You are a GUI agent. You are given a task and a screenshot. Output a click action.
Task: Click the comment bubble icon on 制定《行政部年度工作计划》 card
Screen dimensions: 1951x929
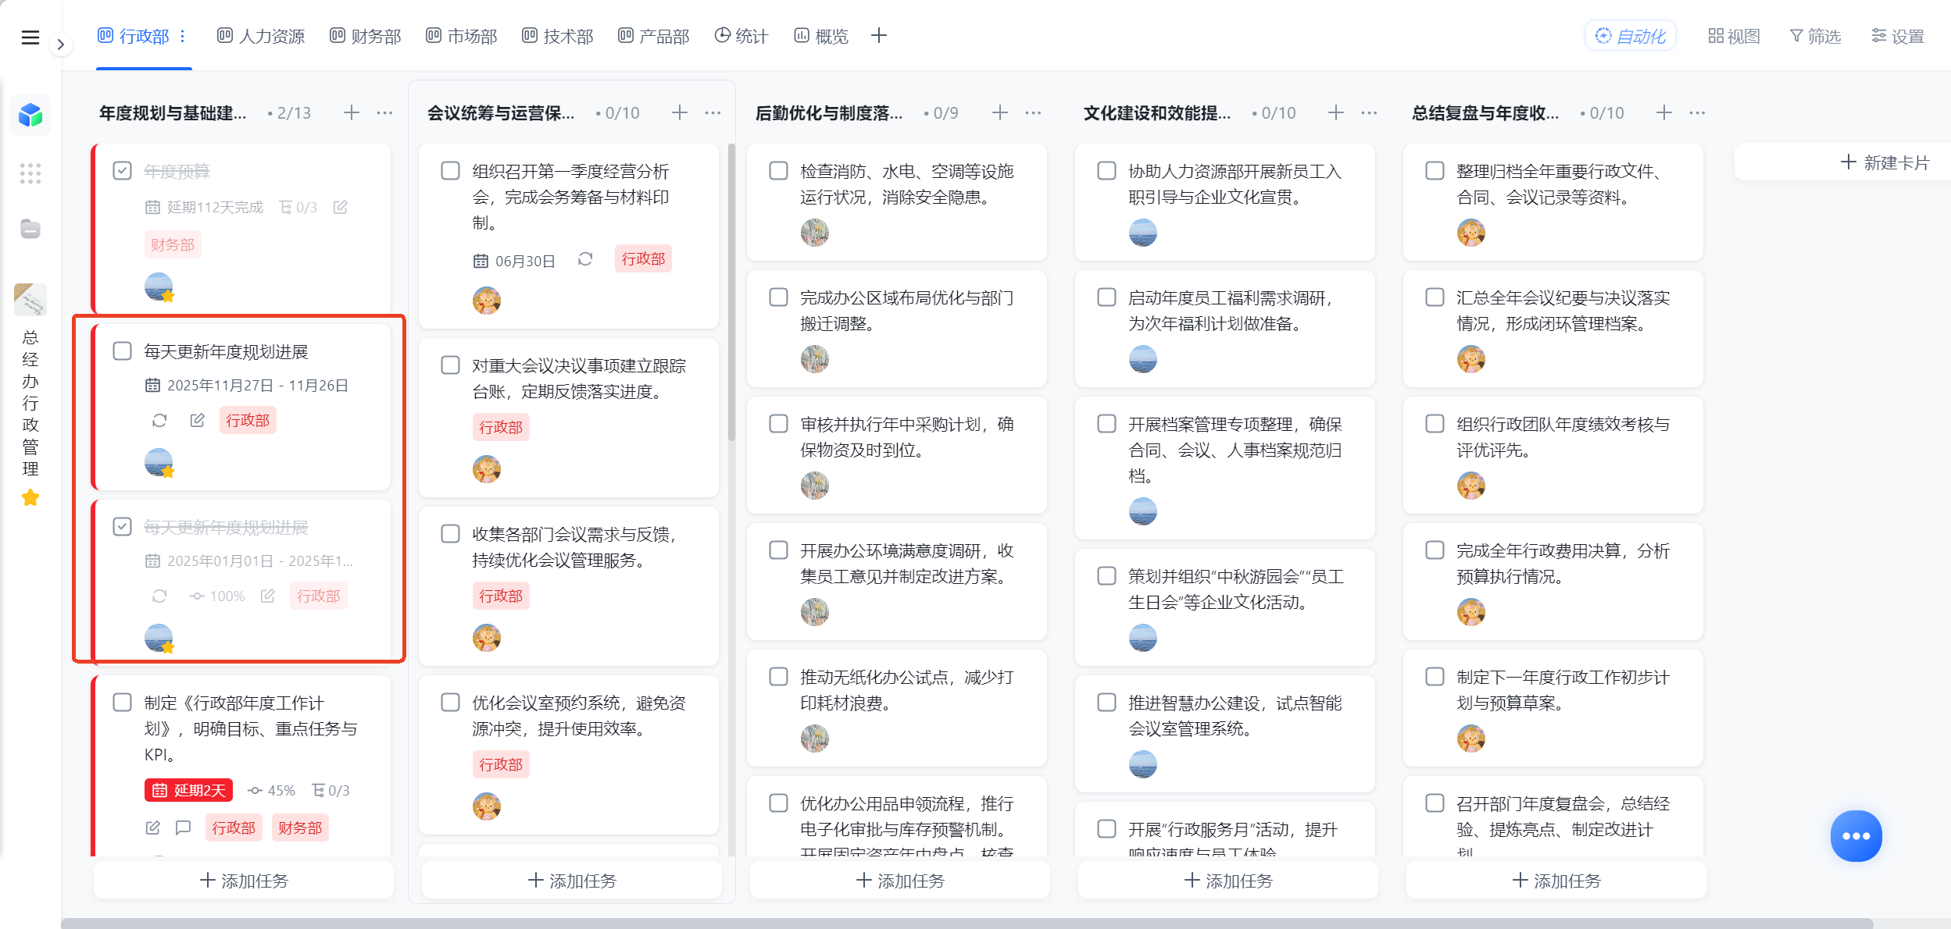[183, 828]
